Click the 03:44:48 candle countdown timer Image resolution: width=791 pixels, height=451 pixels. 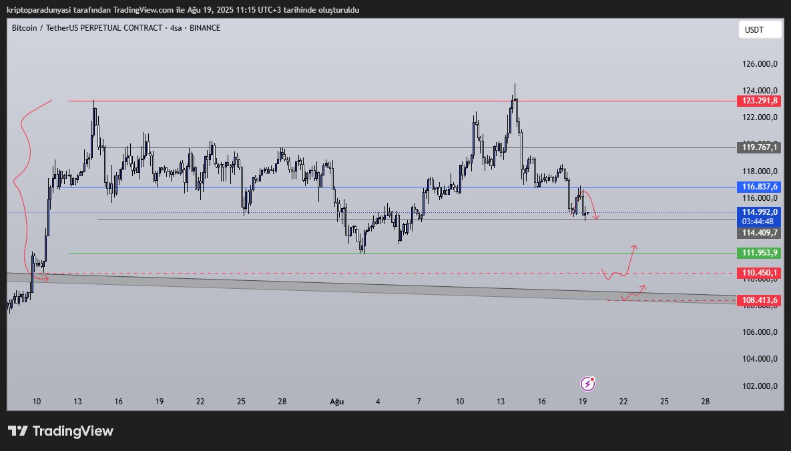coord(760,221)
